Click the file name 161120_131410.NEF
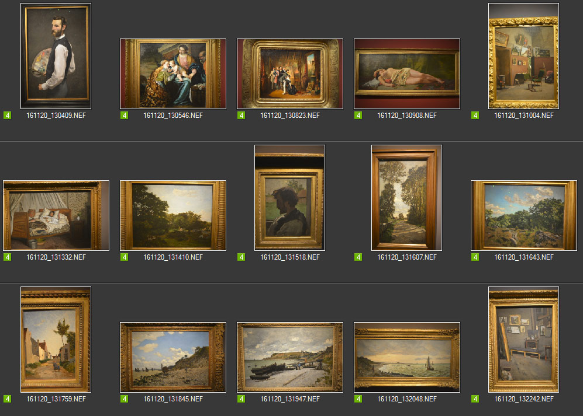This screenshot has width=583, height=416. [173, 257]
